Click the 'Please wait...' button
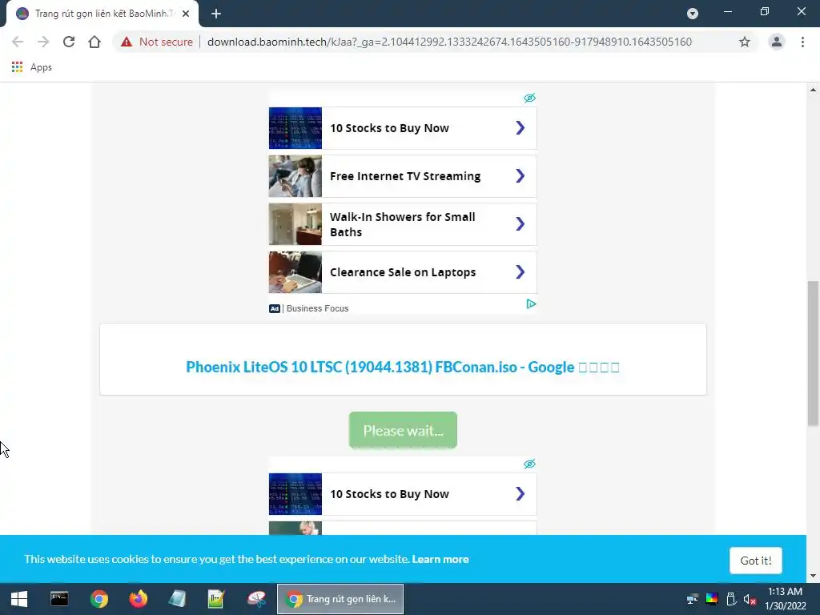 (x=404, y=430)
